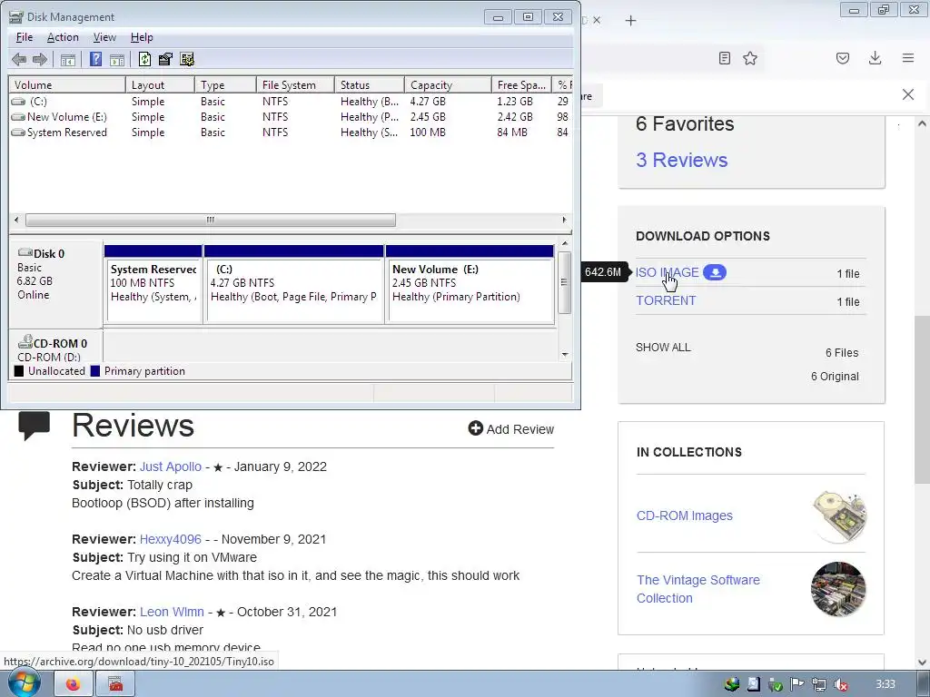Sort by the File System column header
Screen dimensions: 930x697
(295, 84)
